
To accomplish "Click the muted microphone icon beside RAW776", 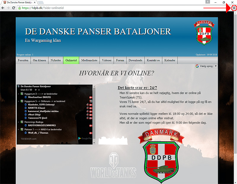I will pyautogui.click(x=88, y=108).
